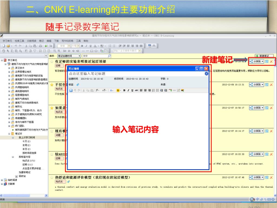The height and width of the screenshot is (208, 277).
Task: Click the cut scissors icon in main toolbar
Action: (26, 46)
